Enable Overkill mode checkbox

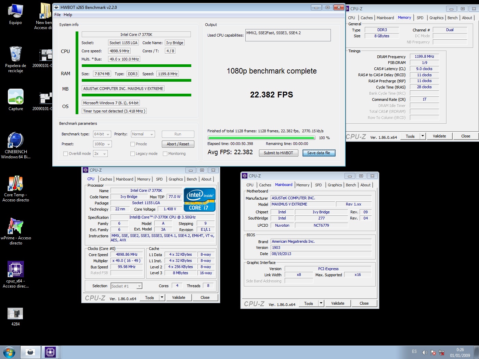65,154
